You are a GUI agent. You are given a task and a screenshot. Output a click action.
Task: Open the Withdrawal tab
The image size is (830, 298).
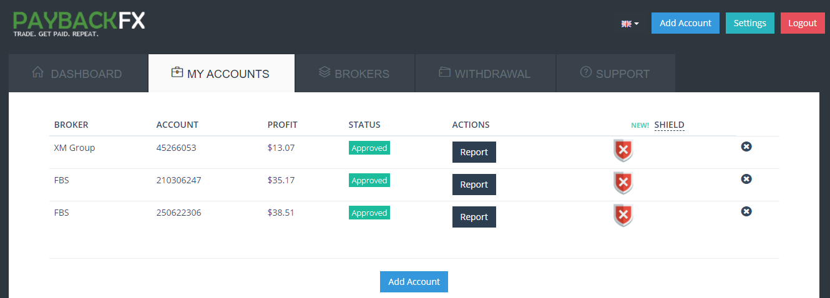[x=486, y=74]
